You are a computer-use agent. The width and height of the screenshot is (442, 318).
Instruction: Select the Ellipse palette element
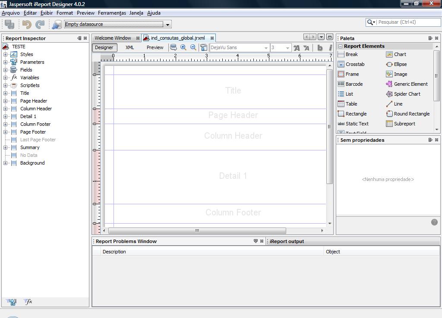[x=396, y=64]
